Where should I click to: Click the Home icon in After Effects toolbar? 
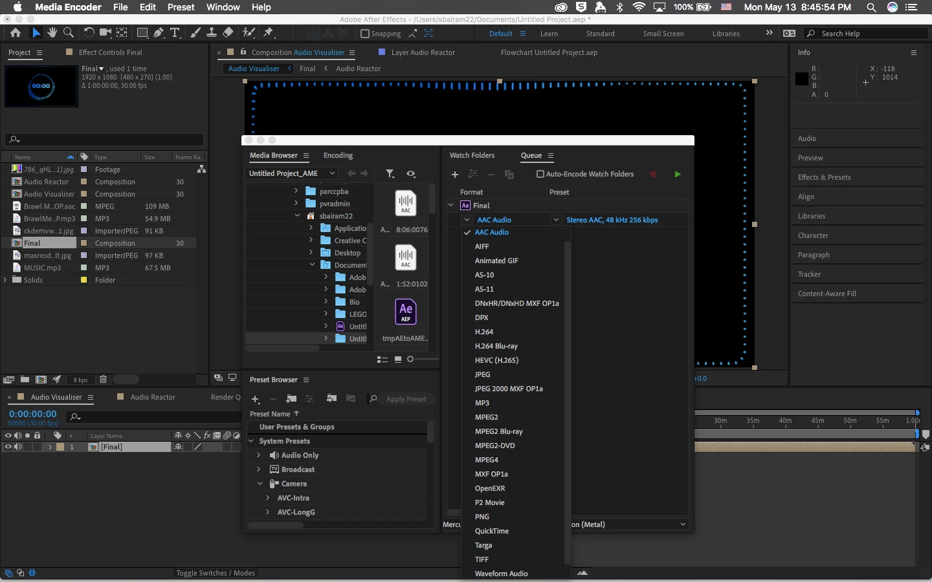16,32
